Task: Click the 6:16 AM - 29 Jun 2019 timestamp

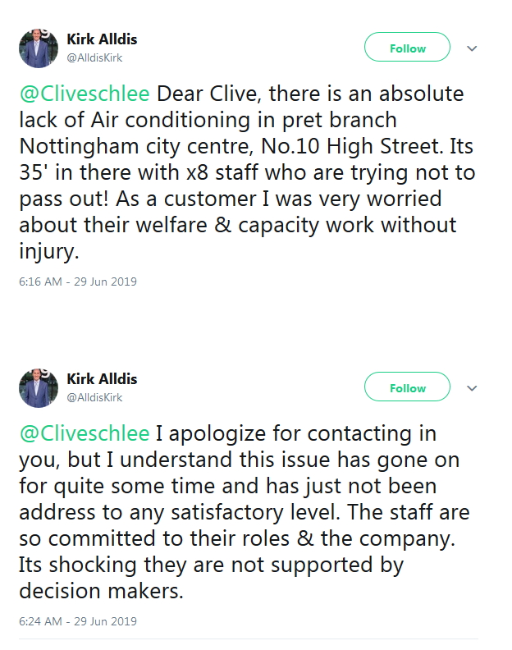Action: tap(77, 282)
